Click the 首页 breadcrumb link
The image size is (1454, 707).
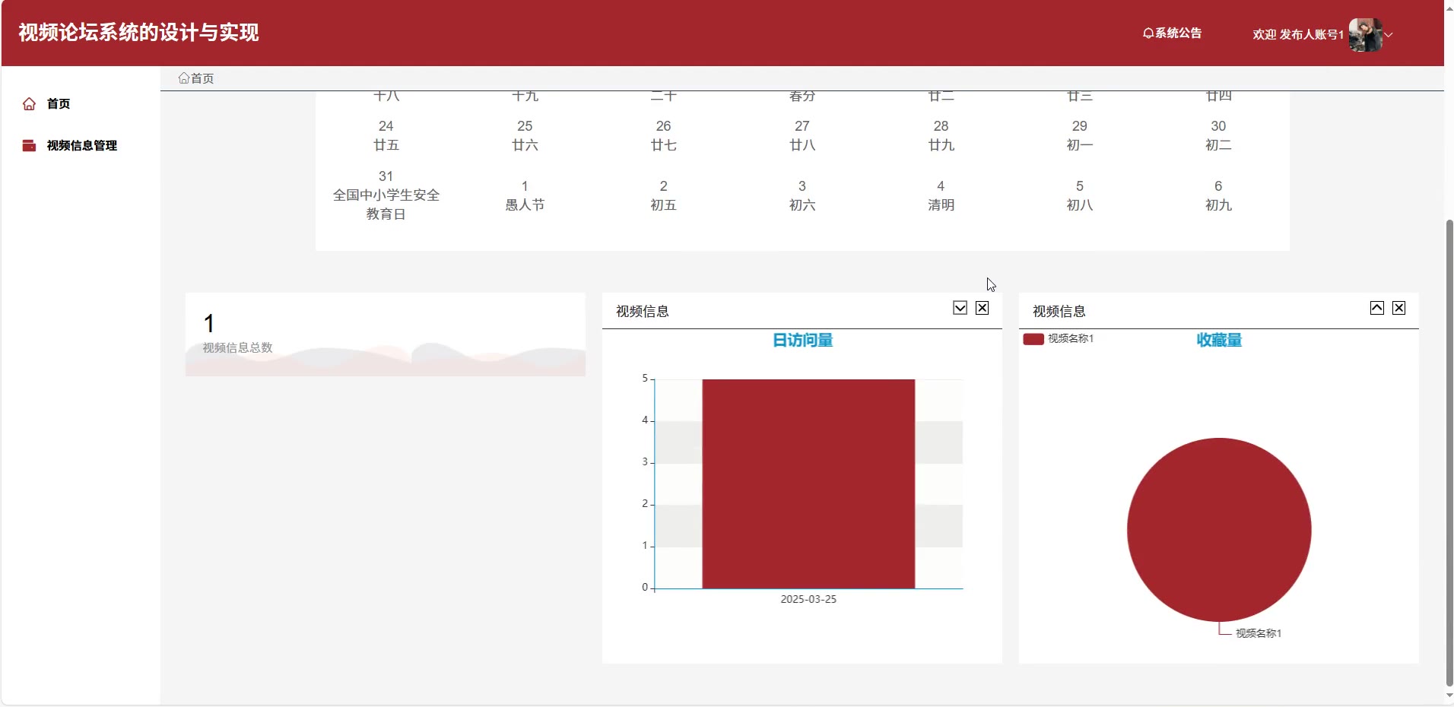tap(202, 78)
